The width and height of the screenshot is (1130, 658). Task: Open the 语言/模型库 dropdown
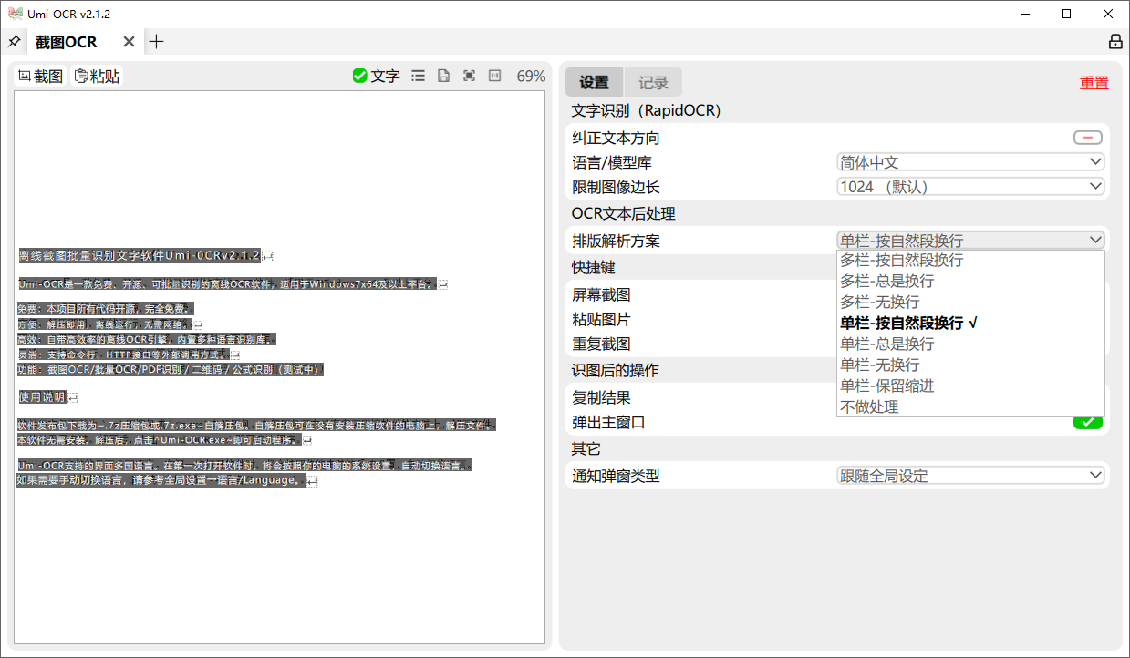pyautogui.click(x=970, y=162)
